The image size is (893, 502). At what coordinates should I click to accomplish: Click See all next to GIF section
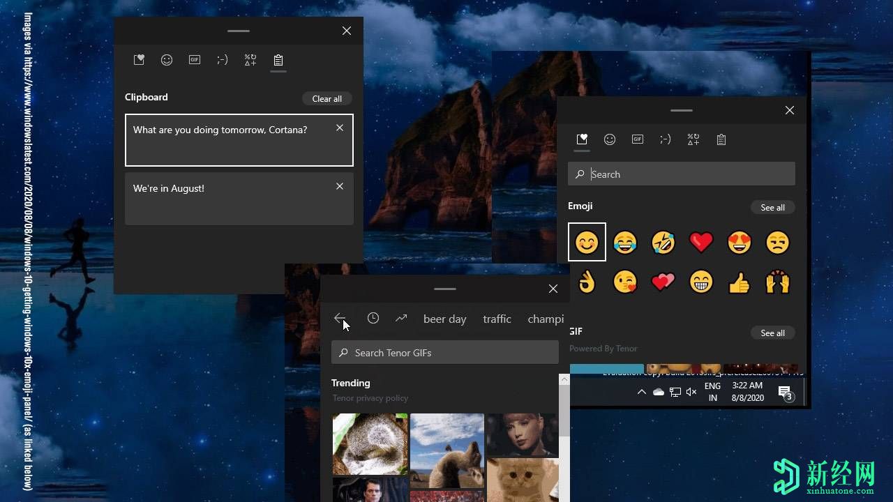(772, 333)
